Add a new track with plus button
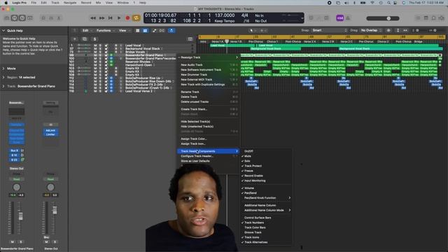The width and height of the screenshot is (448, 252). point(75,39)
